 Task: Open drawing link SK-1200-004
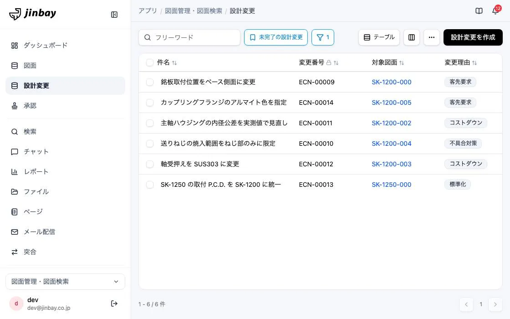click(391, 144)
